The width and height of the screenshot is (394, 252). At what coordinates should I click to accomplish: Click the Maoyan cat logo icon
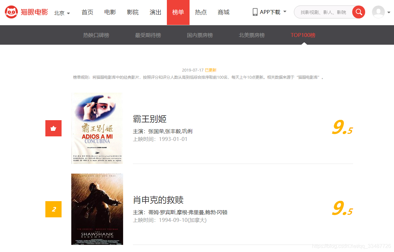pos(11,12)
